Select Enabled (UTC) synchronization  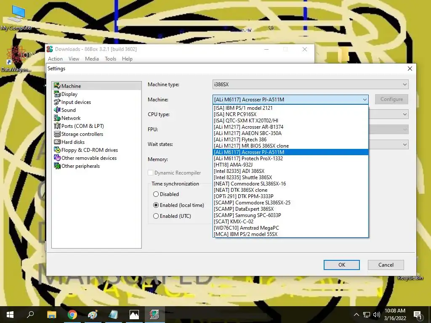pos(156,216)
